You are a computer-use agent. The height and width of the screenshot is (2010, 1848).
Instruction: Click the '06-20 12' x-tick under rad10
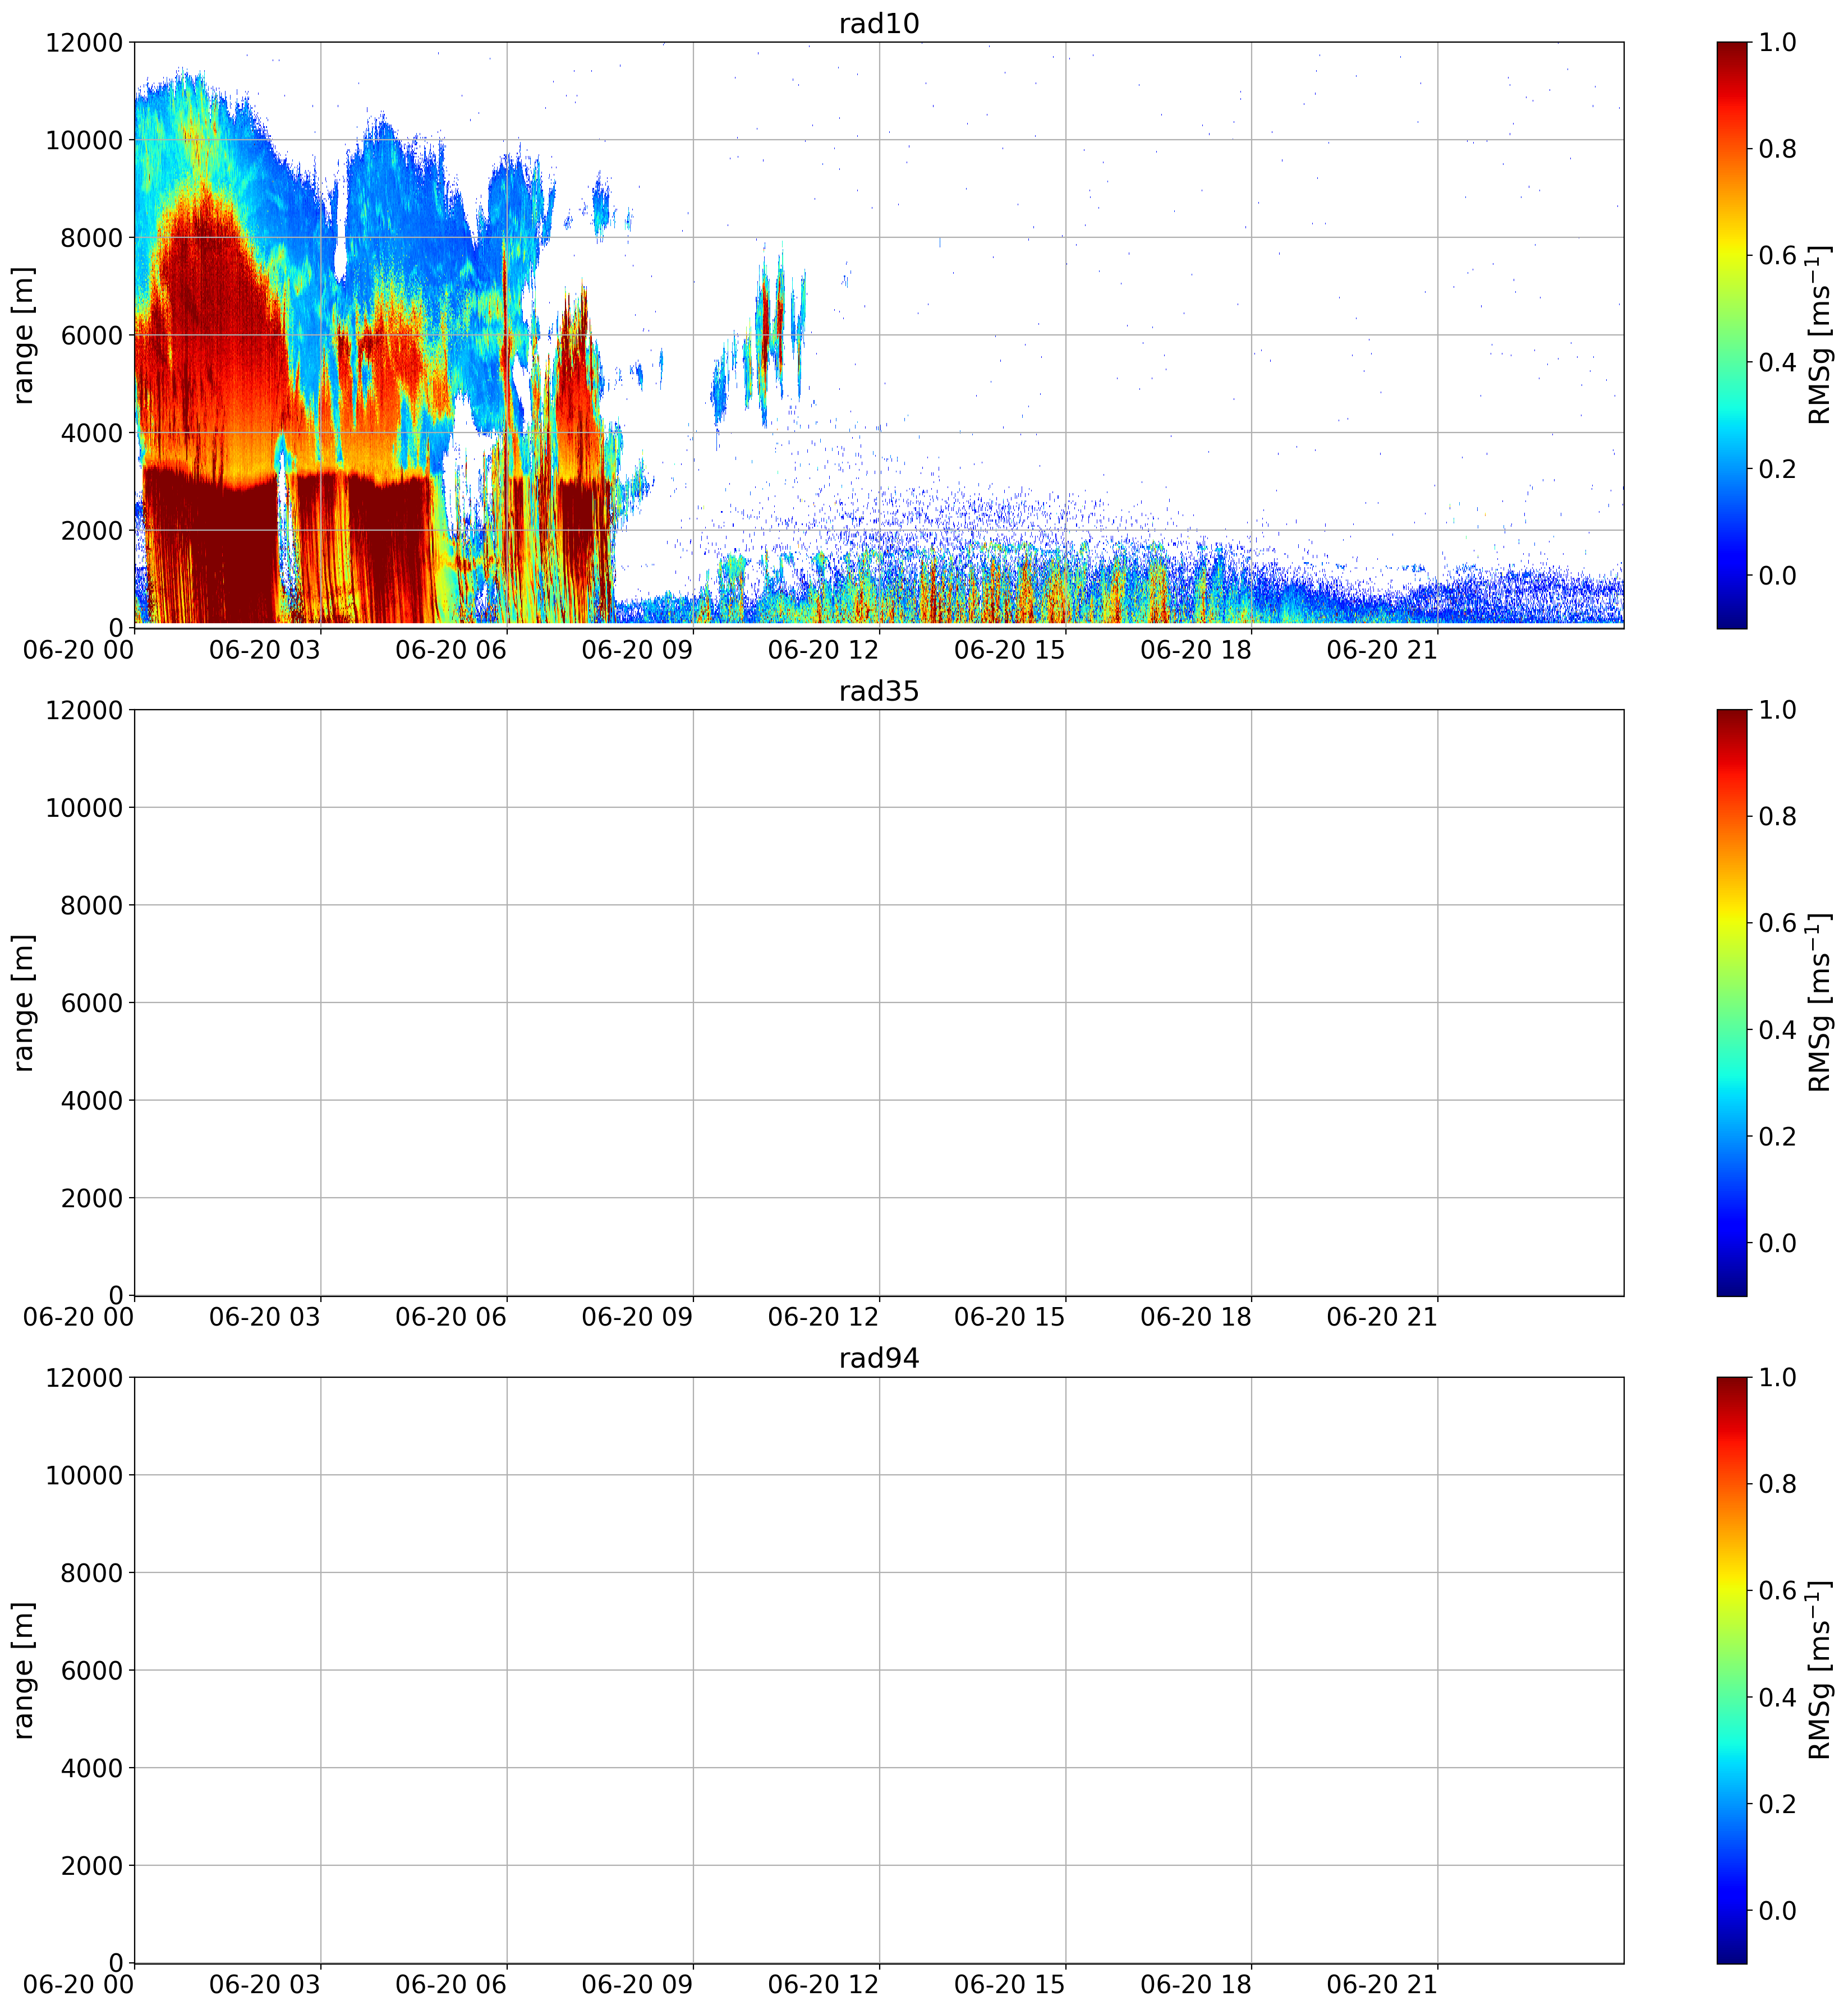pyautogui.click(x=823, y=649)
